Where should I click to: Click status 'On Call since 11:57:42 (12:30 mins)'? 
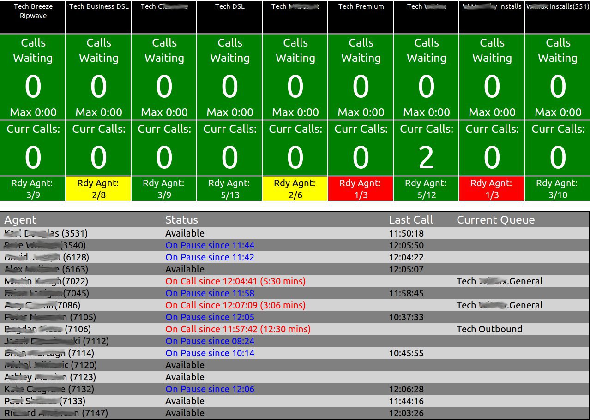tap(238, 329)
